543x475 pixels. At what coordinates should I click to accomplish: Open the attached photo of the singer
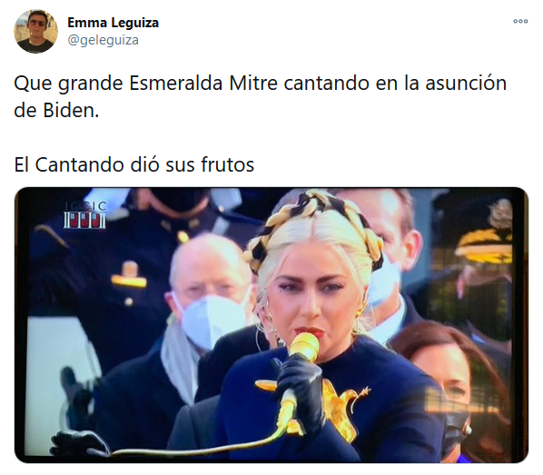(271, 325)
